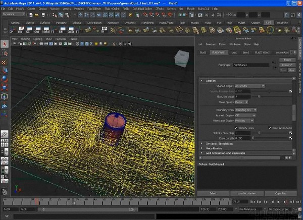Click the question mark help icon
The height and width of the screenshot is (220, 303).
(x=124, y=15)
